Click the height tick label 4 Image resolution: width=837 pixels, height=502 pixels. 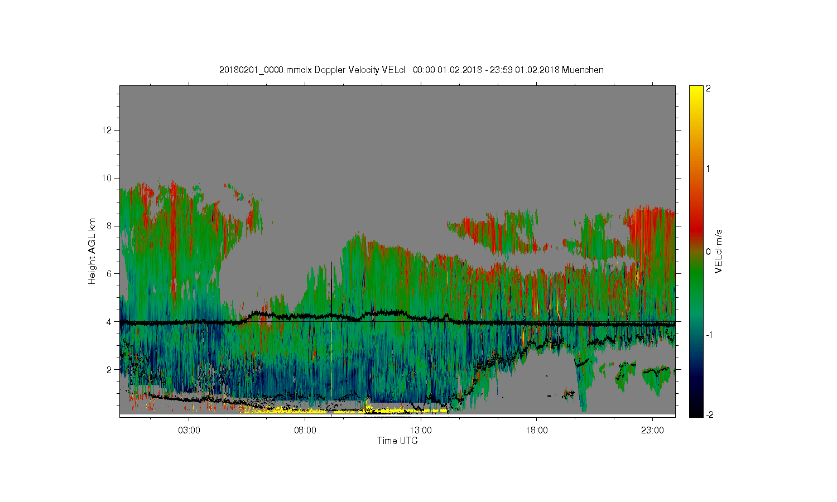tap(110, 321)
